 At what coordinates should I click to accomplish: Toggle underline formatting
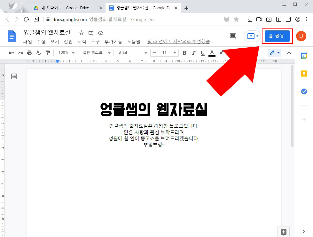pyautogui.click(x=203, y=53)
